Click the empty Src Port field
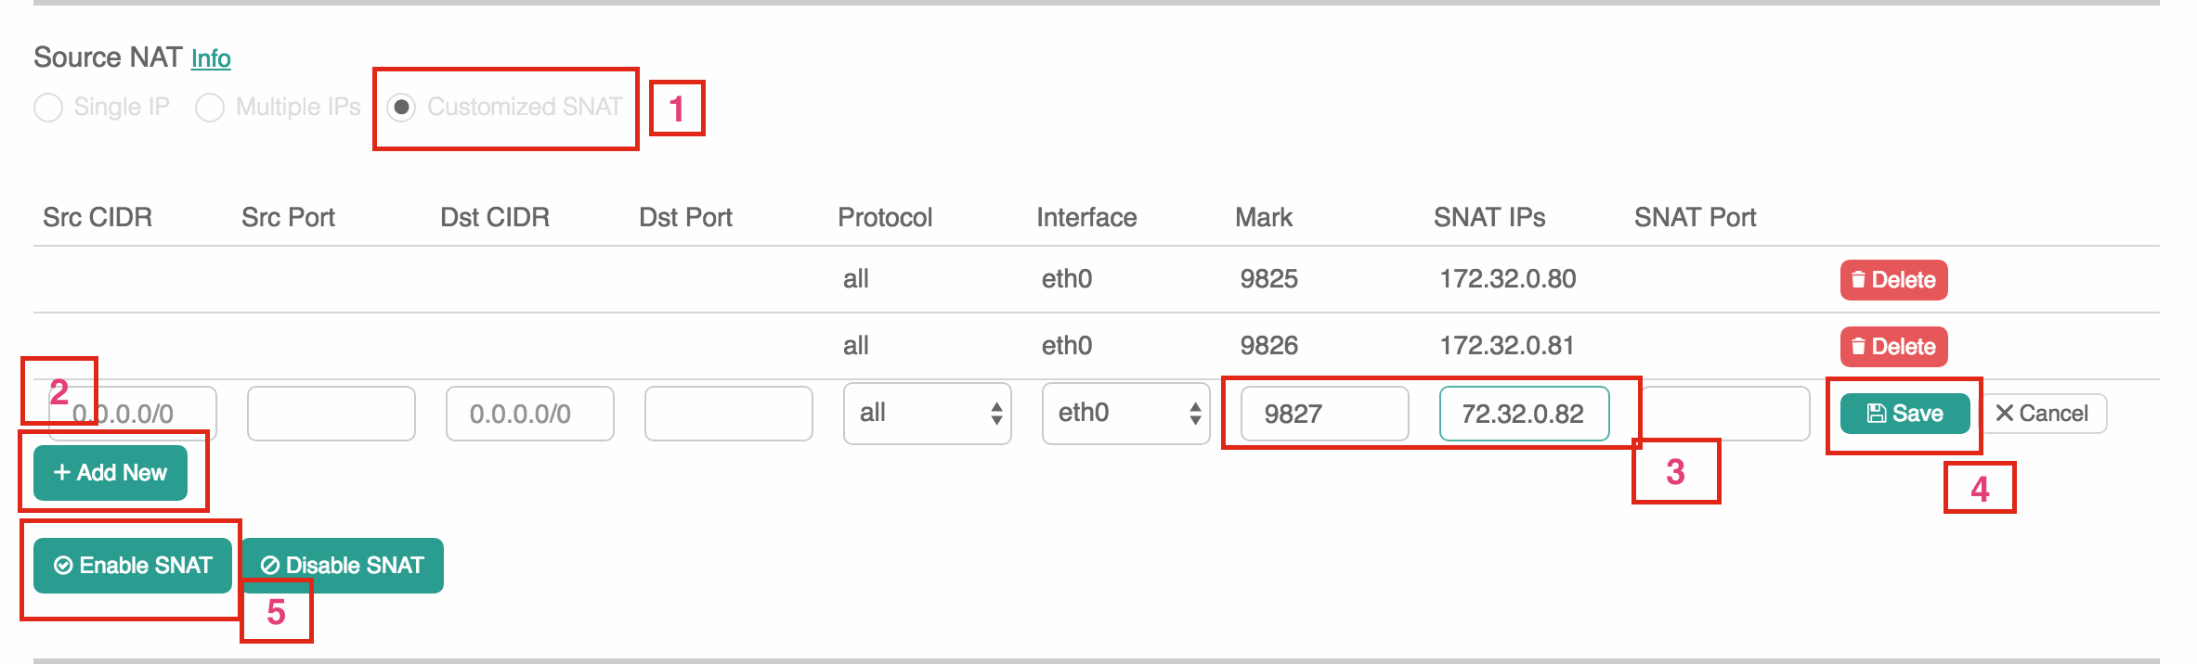 331,414
